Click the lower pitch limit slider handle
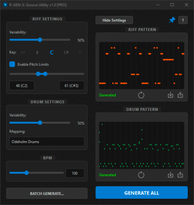This screenshot has width=194, height=205. tap(38, 74)
